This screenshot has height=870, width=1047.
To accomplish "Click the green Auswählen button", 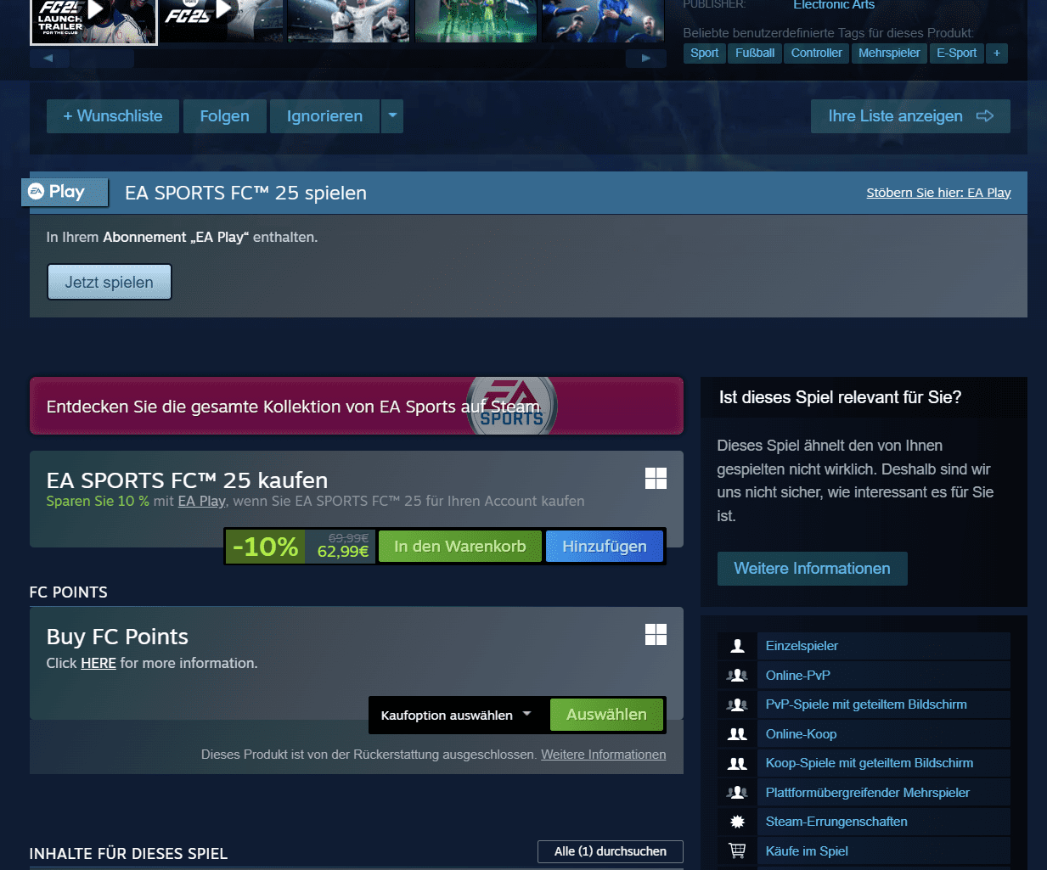I will pyautogui.click(x=606, y=715).
